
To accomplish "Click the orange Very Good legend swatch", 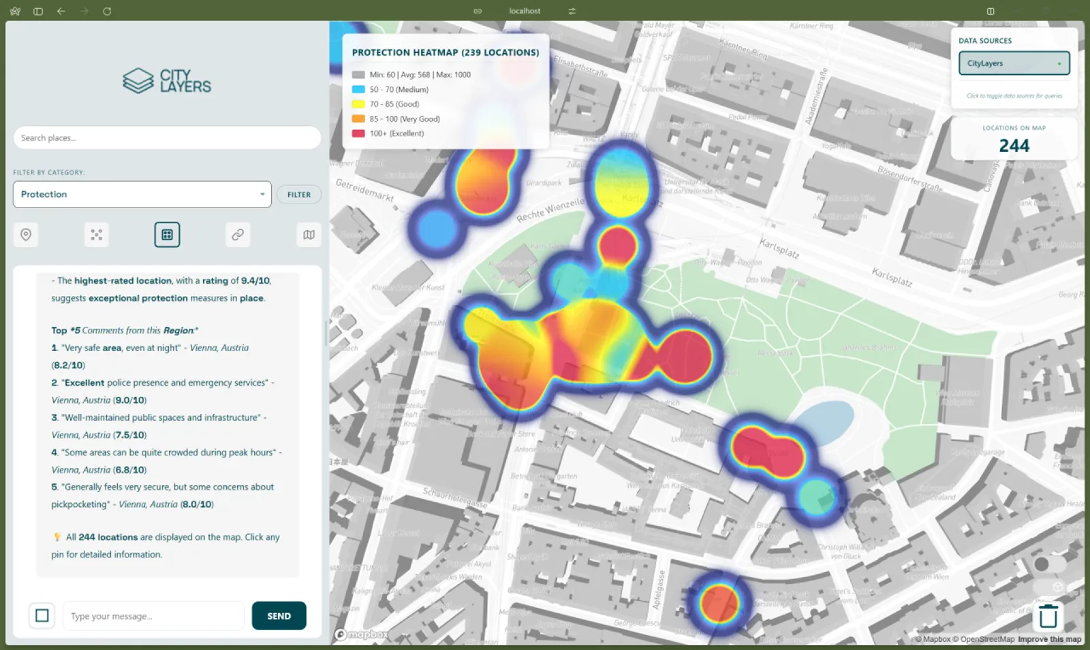I will tap(358, 118).
